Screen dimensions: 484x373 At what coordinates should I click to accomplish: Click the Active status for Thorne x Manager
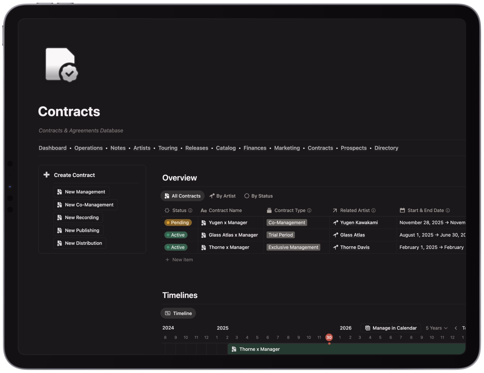(x=176, y=247)
